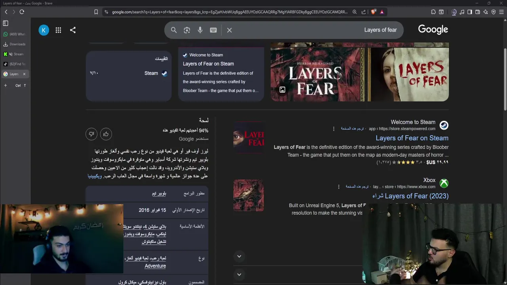Open the Layers of Fear on Steam result link
The width and height of the screenshot is (507, 285).
[x=412, y=138]
